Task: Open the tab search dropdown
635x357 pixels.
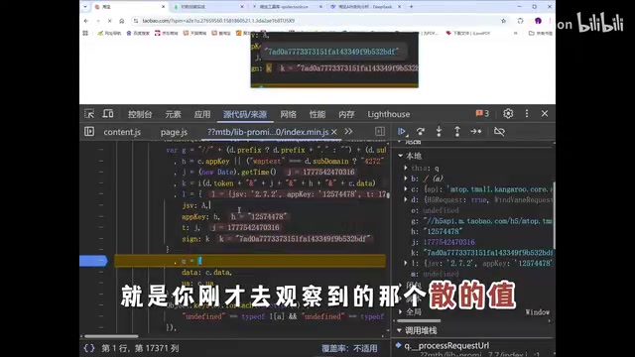Action: click(x=85, y=7)
